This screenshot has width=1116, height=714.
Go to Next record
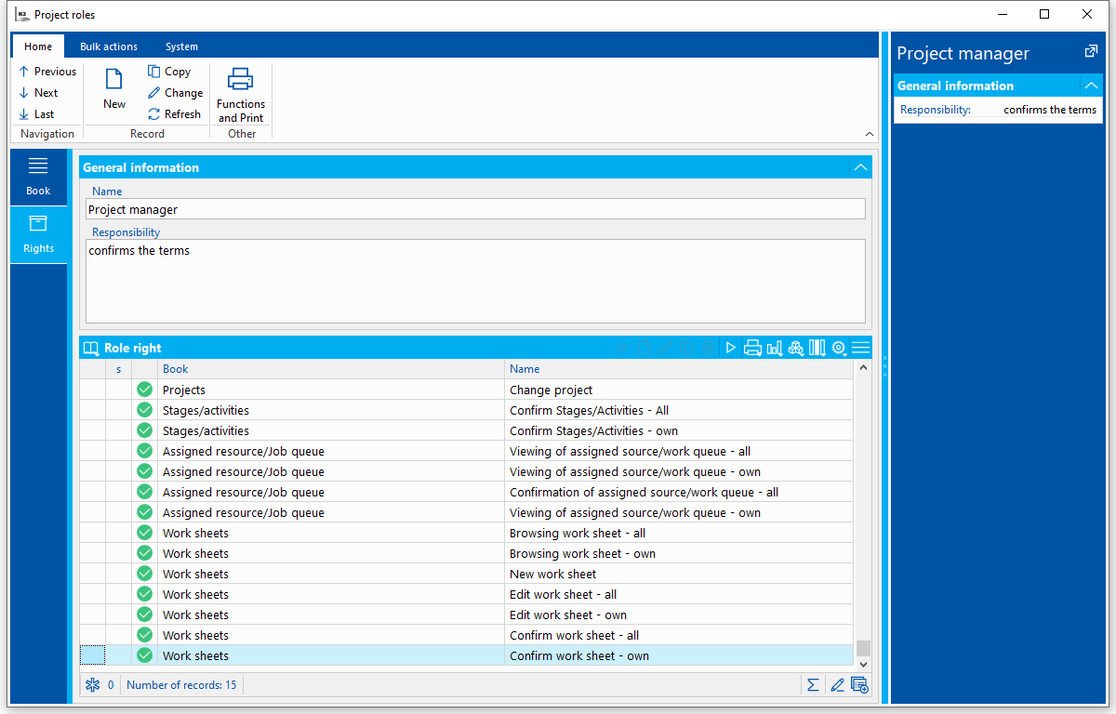tap(38, 93)
